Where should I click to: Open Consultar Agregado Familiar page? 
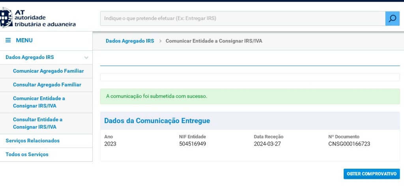coord(47,85)
